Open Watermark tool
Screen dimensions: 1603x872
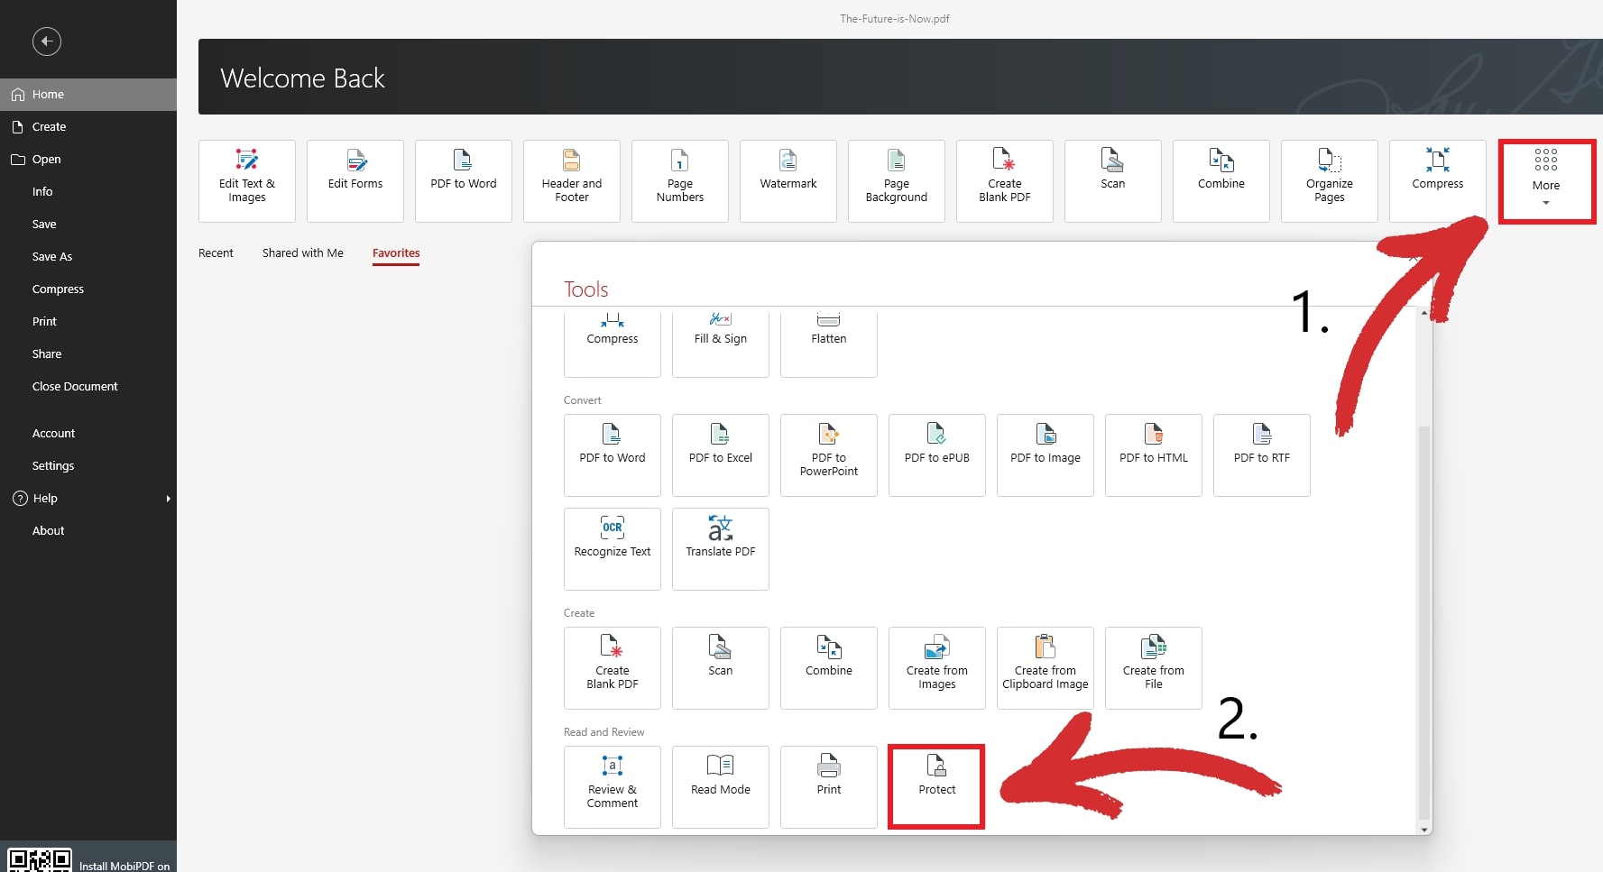pos(788,180)
